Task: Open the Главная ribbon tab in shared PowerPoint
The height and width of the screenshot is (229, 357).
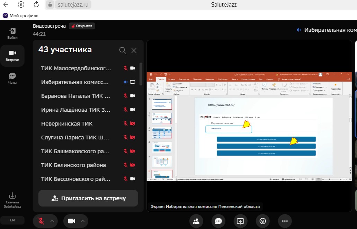Action: coord(161,79)
